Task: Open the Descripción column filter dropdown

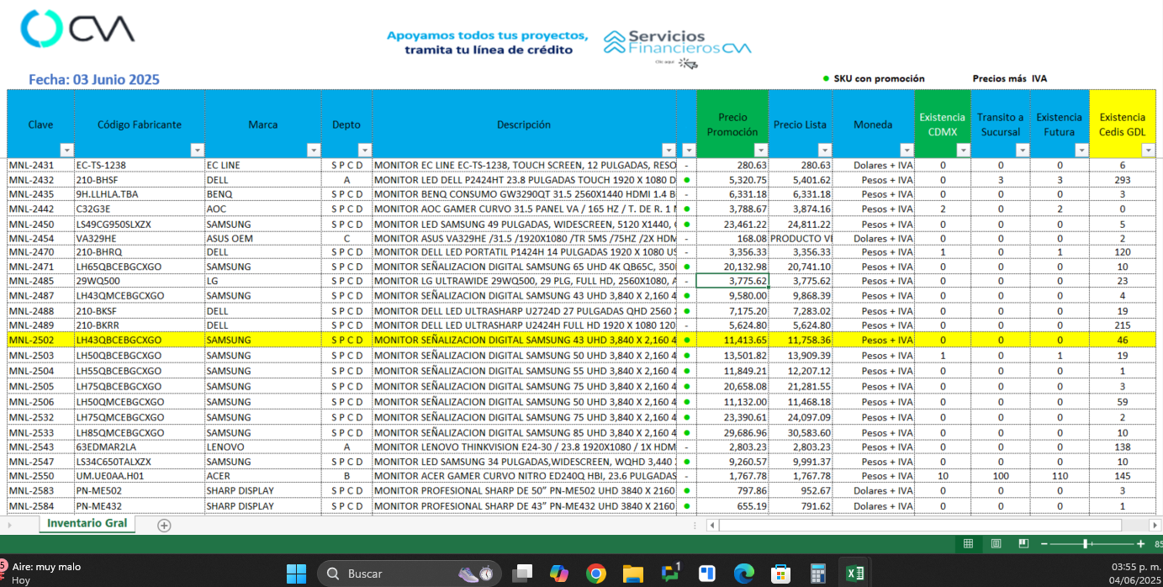Action: (669, 151)
